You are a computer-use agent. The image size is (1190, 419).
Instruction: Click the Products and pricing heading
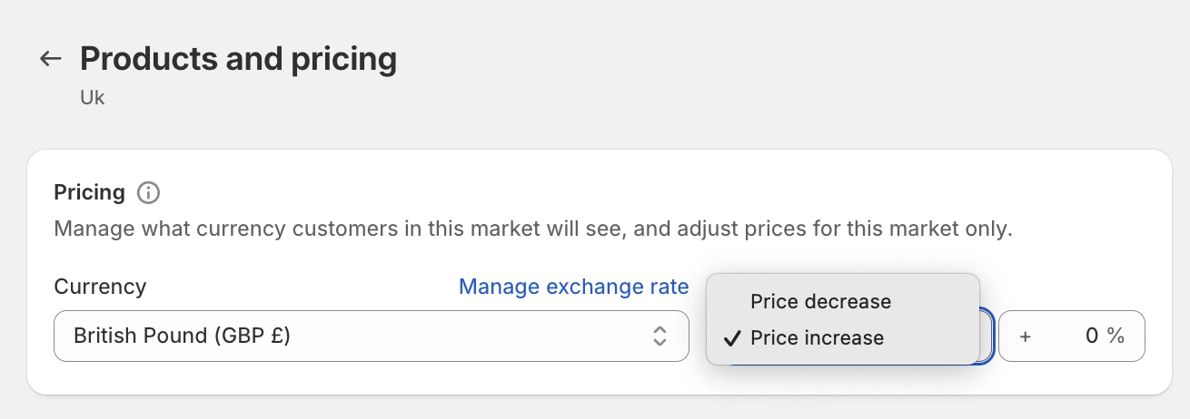(238, 59)
